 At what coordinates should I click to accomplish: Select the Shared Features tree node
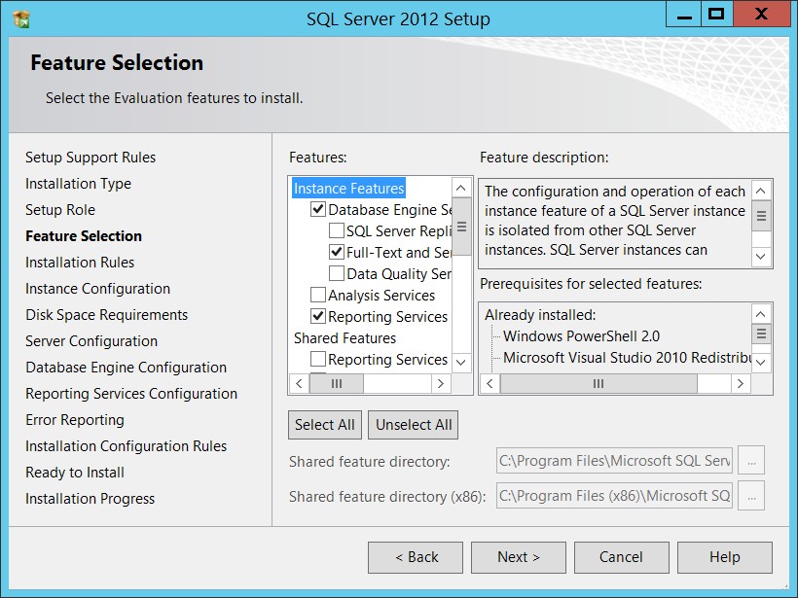[x=345, y=337]
